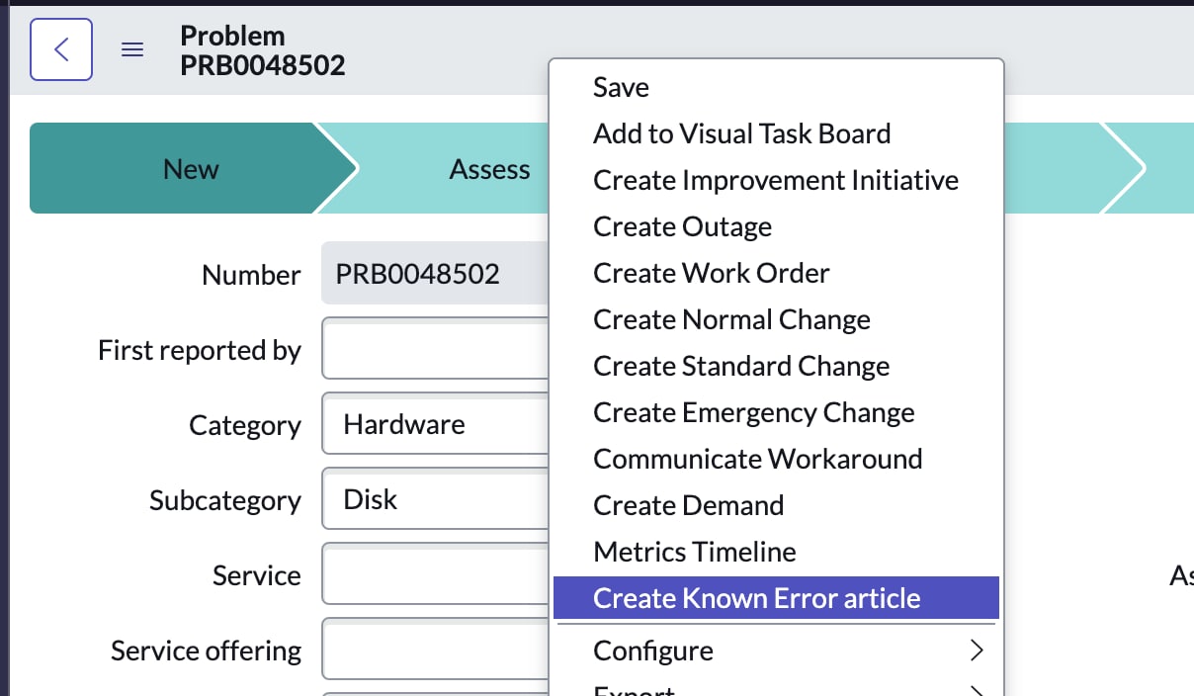Open the Subcategory dropdown showing Disk
The width and height of the screenshot is (1194, 696).
point(435,499)
